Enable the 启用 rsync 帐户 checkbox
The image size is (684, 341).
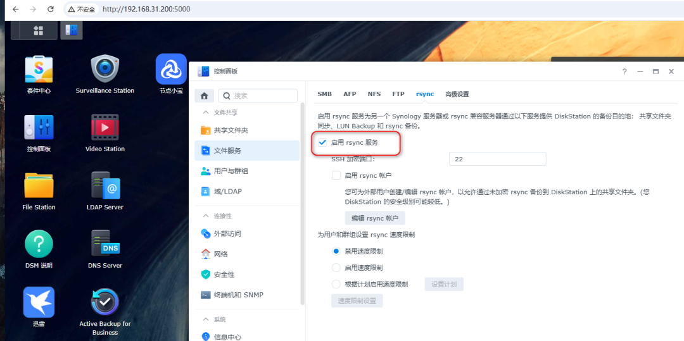point(336,175)
